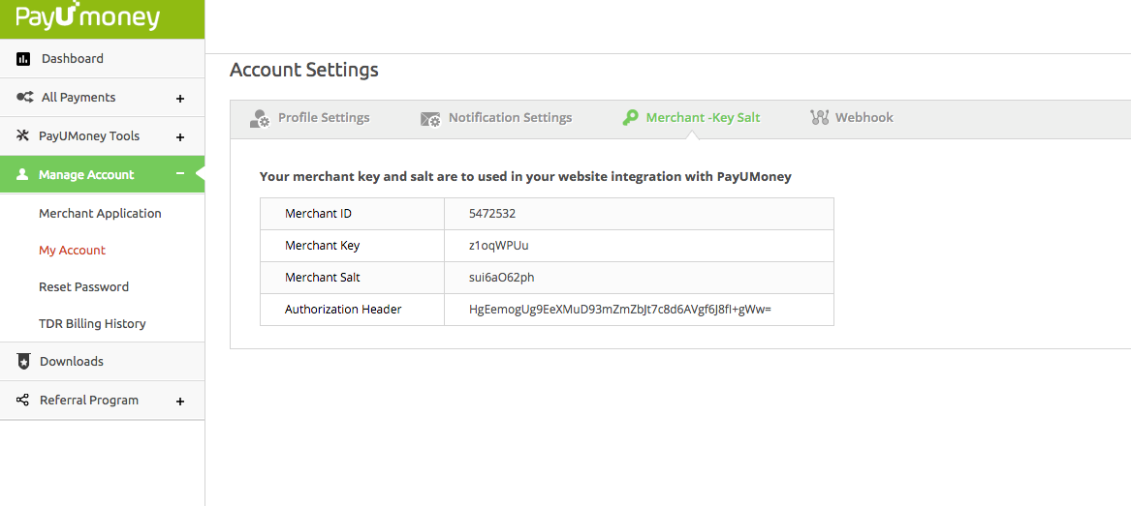This screenshot has height=506, width=1131.
Task: Click the Manage Account person icon
Action: click(x=23, y=175)
